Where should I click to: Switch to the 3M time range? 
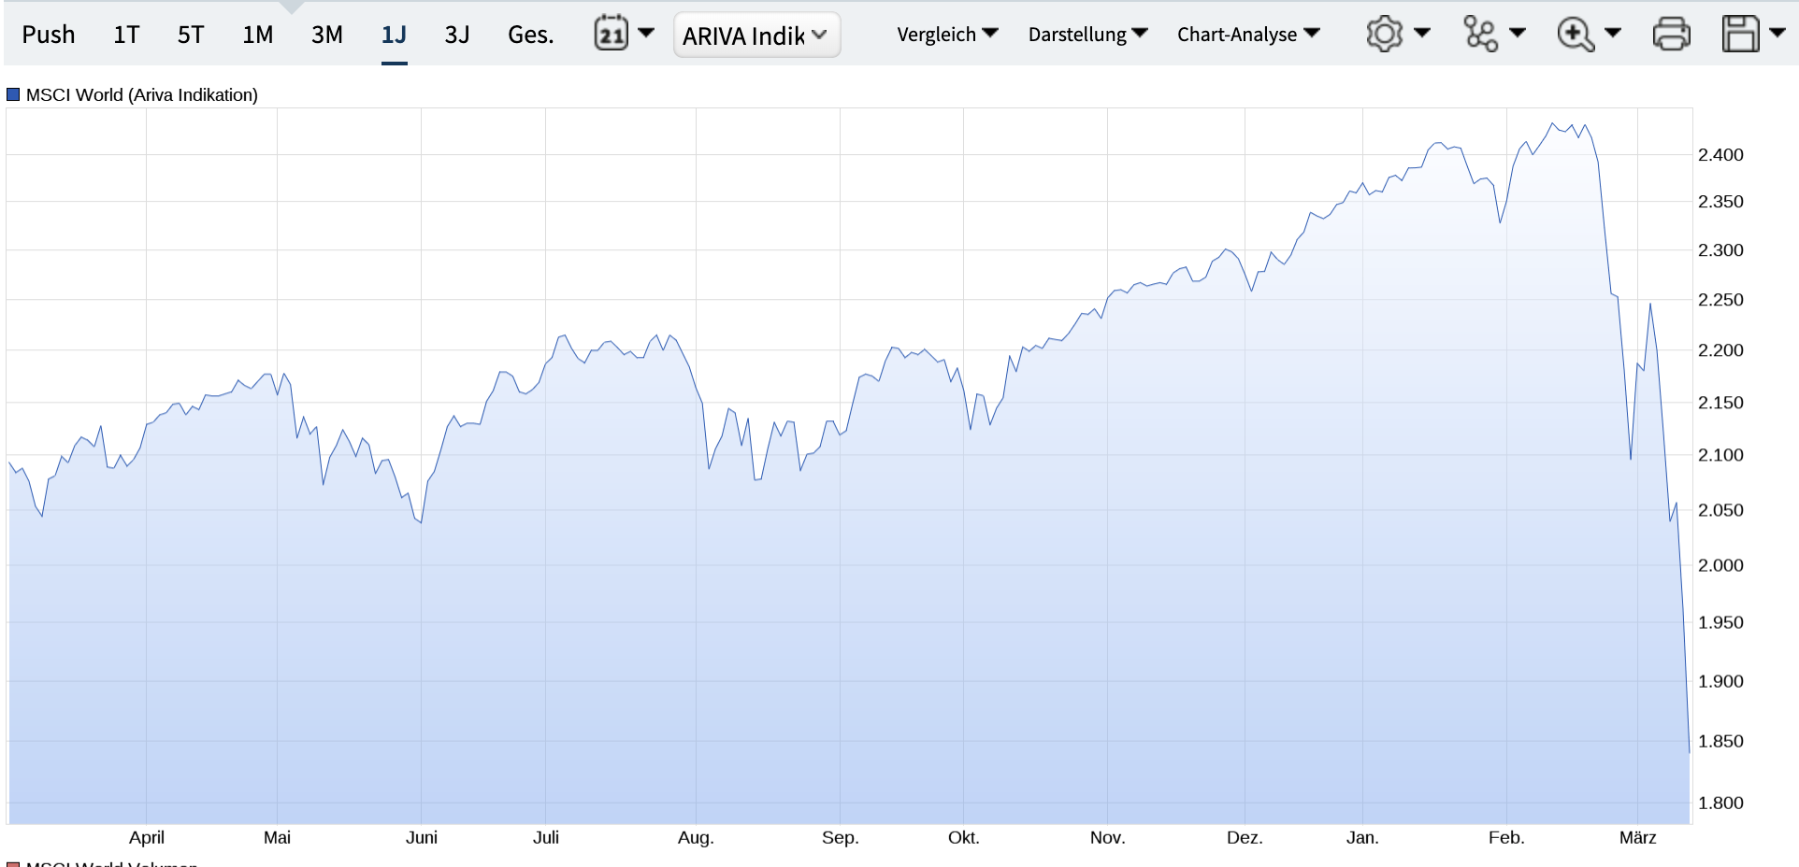[326, 35]
